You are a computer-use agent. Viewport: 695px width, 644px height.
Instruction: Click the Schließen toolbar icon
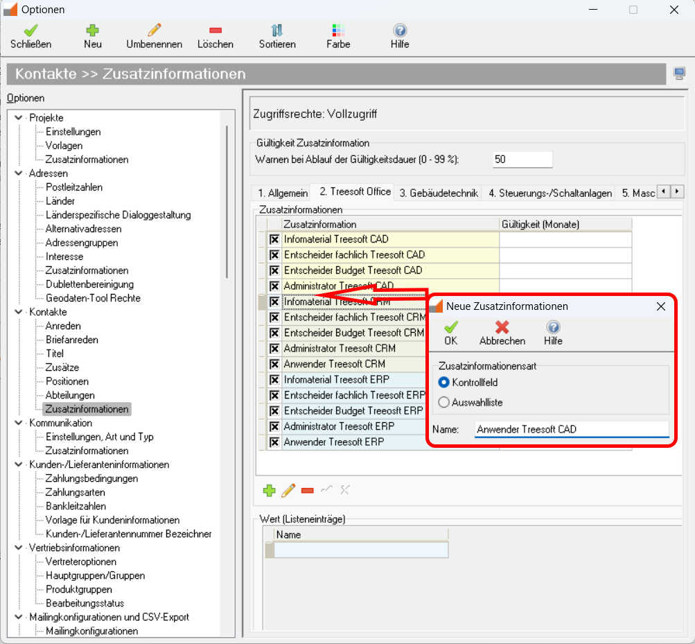point(30,31)
